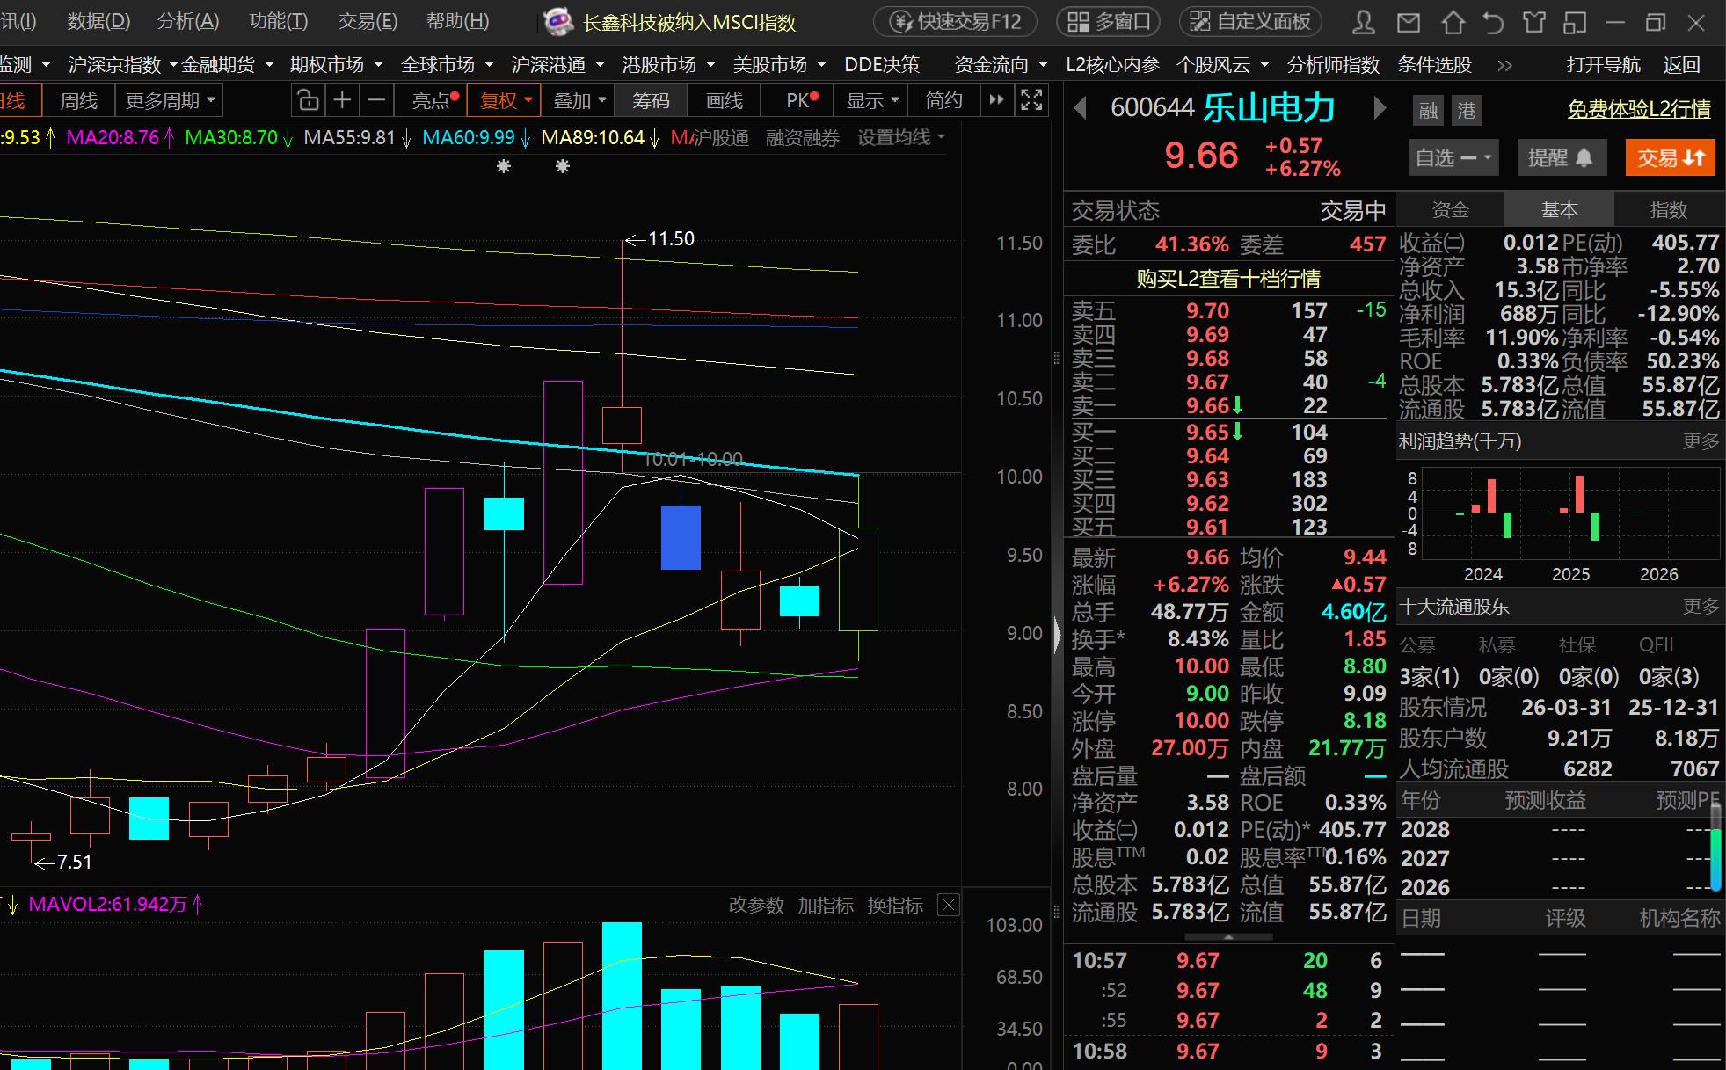
Task: Open the 叠加 overlay dropdown
Action: coord(579,101)
